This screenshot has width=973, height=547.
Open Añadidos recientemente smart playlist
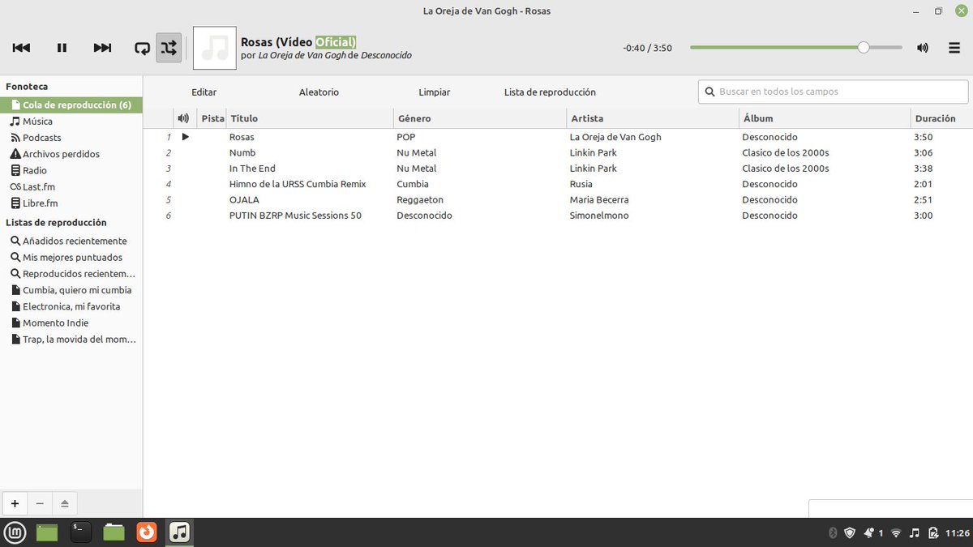click(71, 241)
